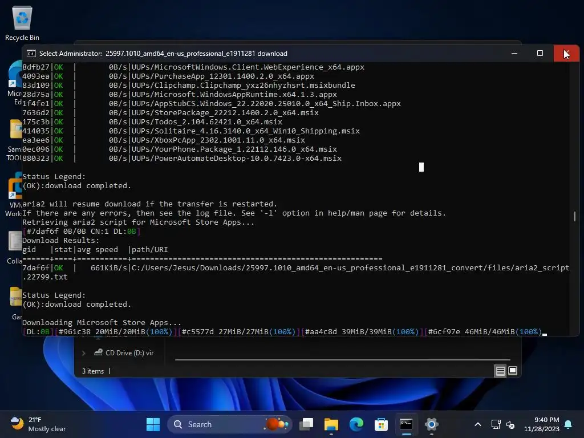
Task: Close the Administrator command prompt window
Action: pyautogui.click(x=566, y=53)
